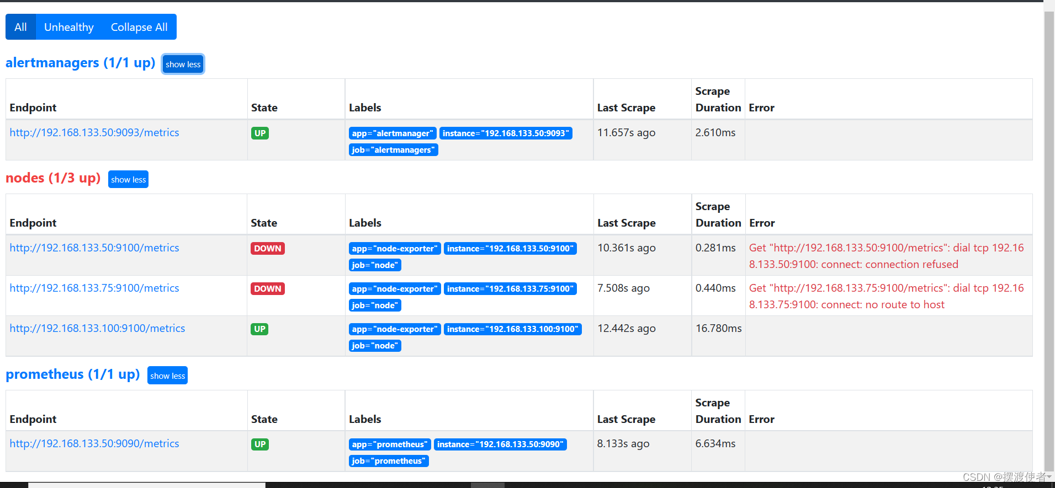Click the job="prometheus" label
1055x488 pixels.
(389, 461)
